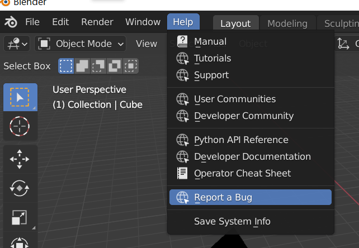This screenshot has width=359, height=248.
Task: Choose extend existing selection mode
Action: [82, 66]
